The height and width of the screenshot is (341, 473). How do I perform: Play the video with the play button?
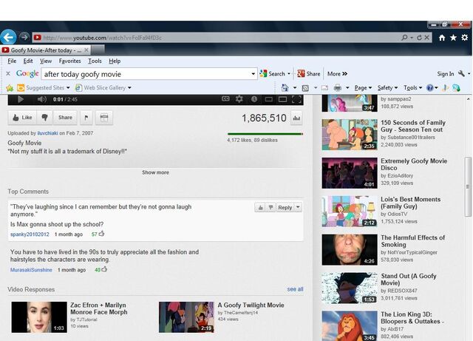20,99
